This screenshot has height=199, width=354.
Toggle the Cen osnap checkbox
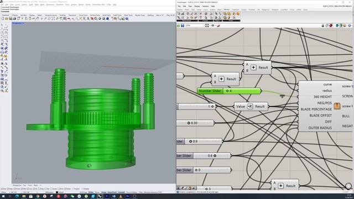pos(28,188)
